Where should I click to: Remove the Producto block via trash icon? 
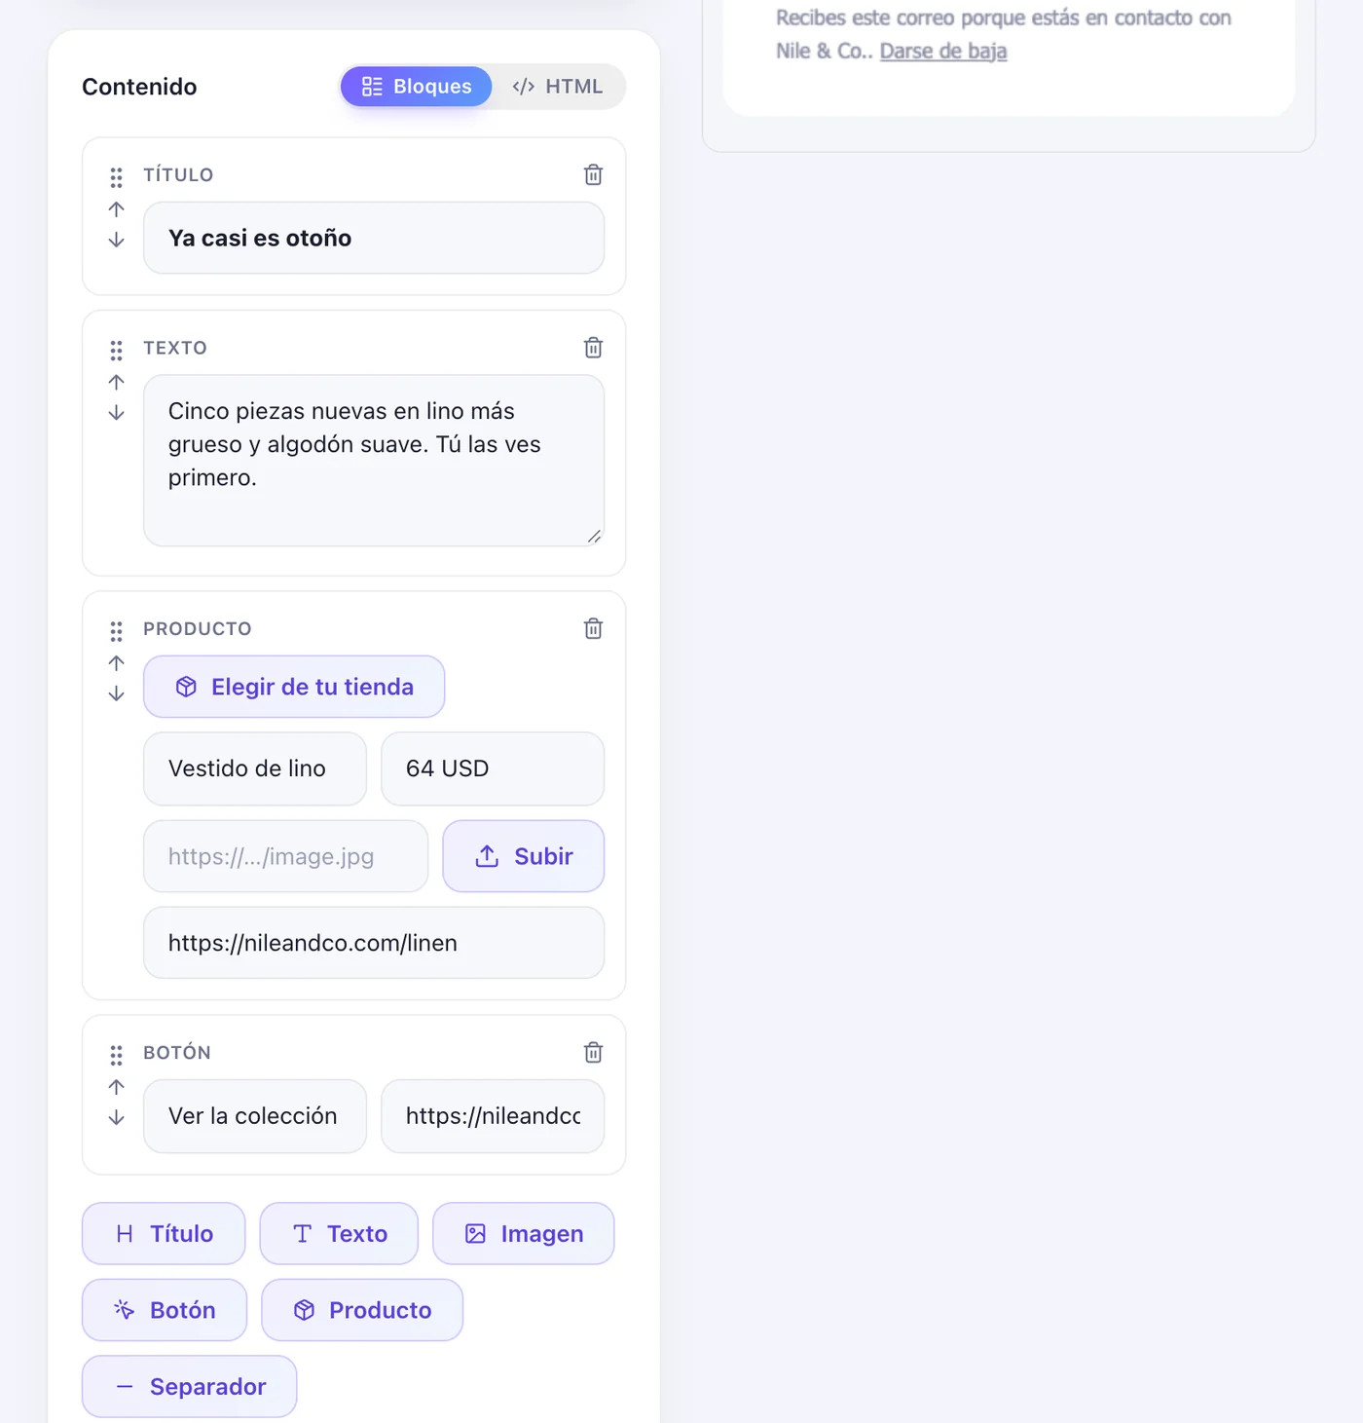click(593, 628)
